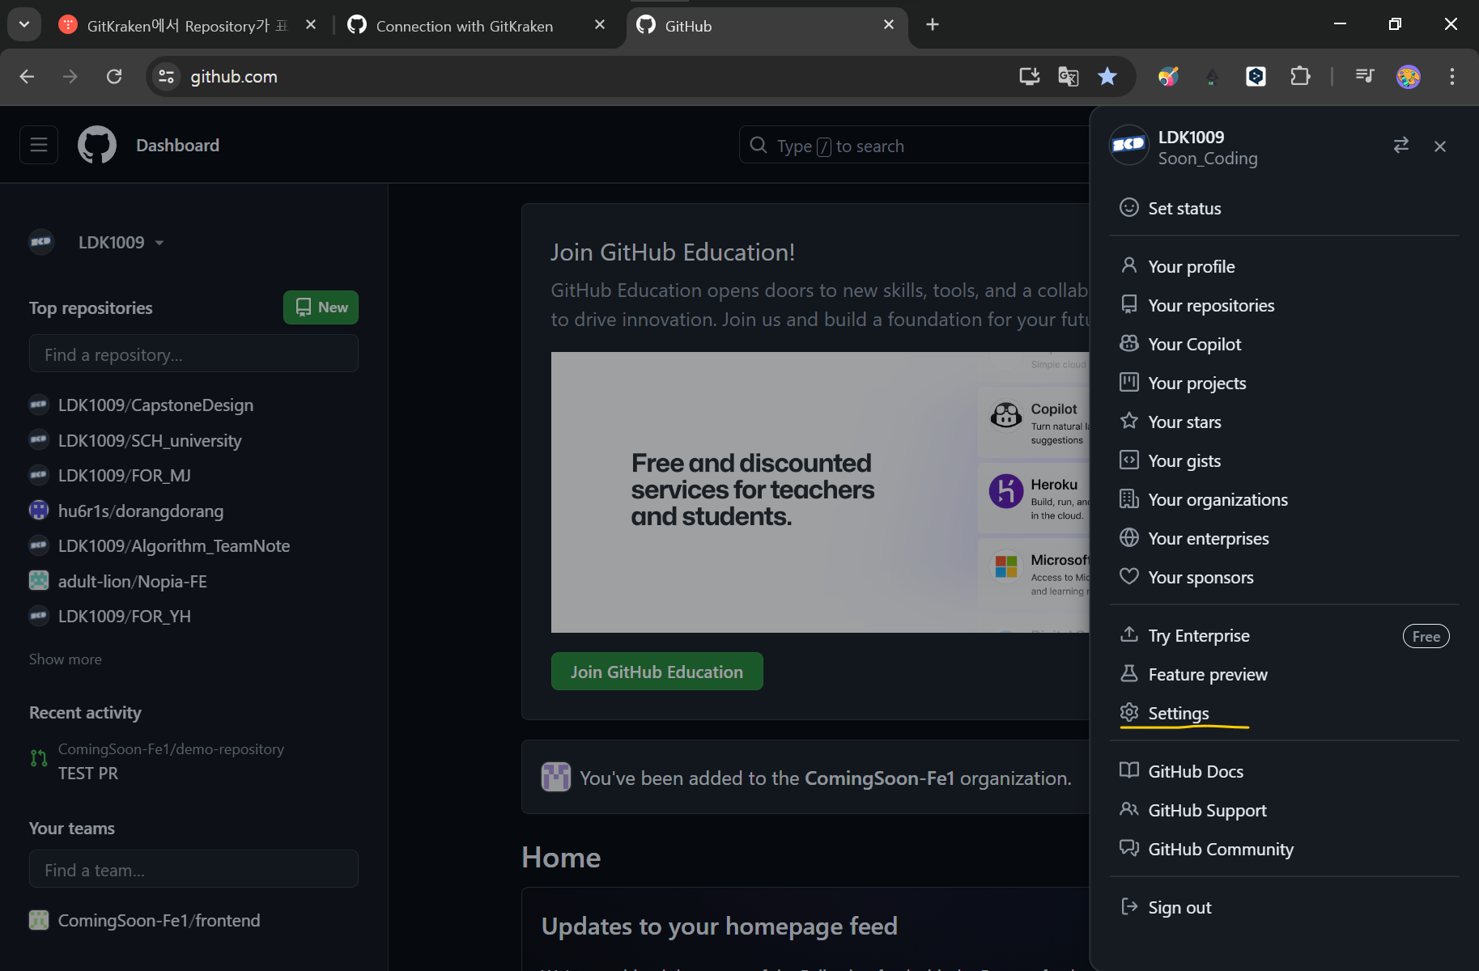Viewport: 1479px width, 971px height.
Task: Go back in browser history
Action: [27, 76]
